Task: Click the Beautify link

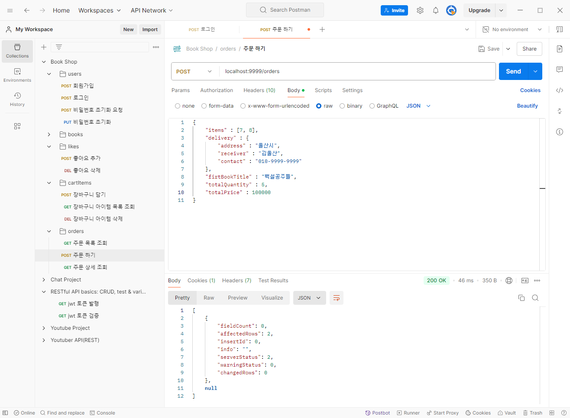Action: (x=527, y=106)
